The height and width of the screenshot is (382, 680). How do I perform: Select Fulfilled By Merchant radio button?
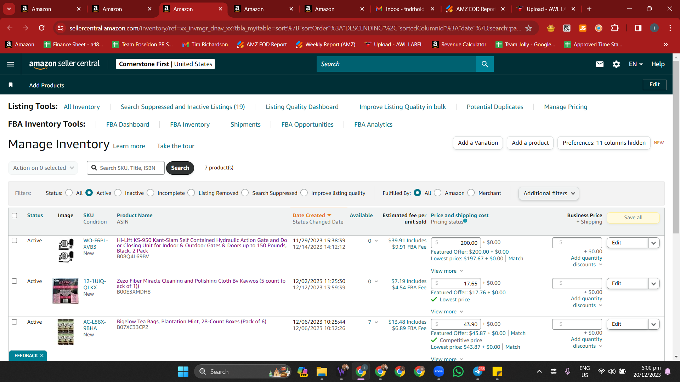click(x=471, y=193)
